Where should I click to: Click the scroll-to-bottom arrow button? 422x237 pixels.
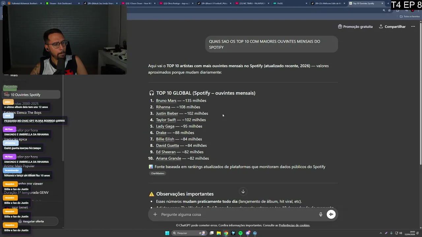pos(243,192)
